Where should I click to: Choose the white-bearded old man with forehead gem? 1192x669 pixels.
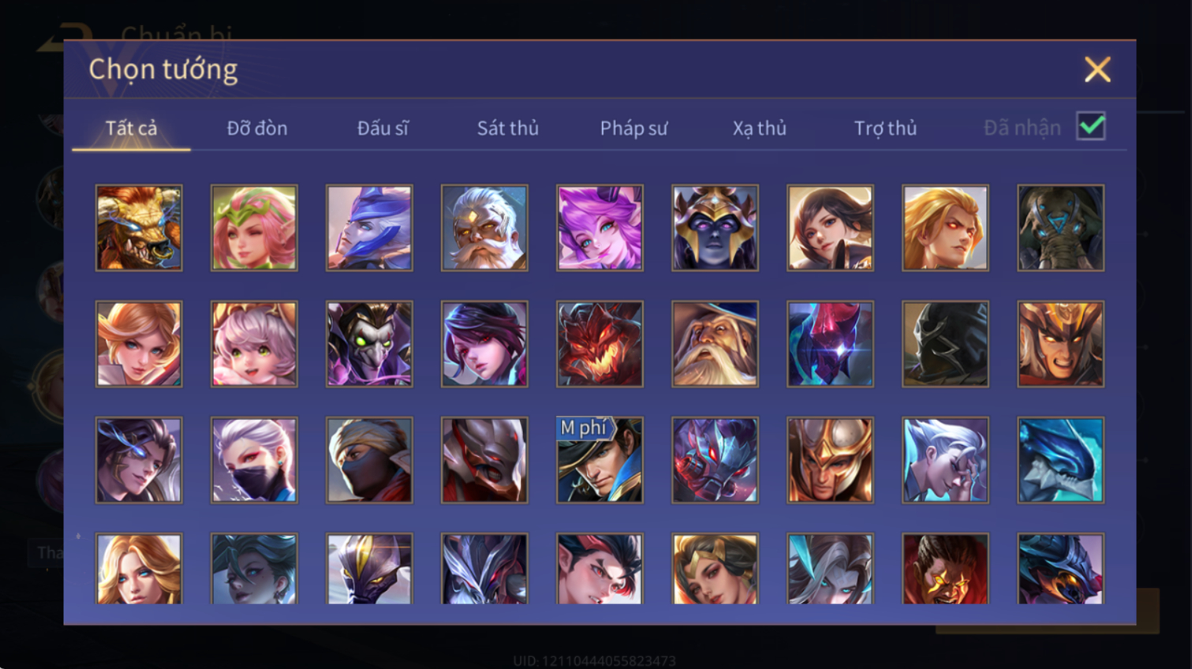point(484,228)
